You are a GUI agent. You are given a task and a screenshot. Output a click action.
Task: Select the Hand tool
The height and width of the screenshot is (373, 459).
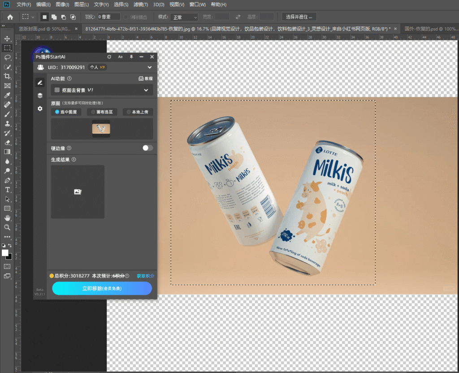(x=7, y=218)
